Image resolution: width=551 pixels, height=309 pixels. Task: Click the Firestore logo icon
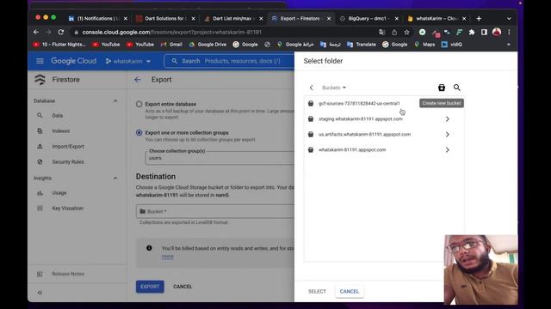[40, 80]
